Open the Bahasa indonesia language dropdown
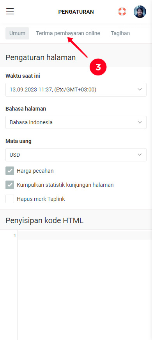This screenshot has width=152, height=340. [x=76, y=122]
